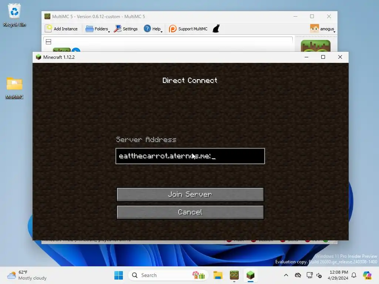The image size is (379, 284).
Task: Open MultiMC Settings
Action: [126, 29]
